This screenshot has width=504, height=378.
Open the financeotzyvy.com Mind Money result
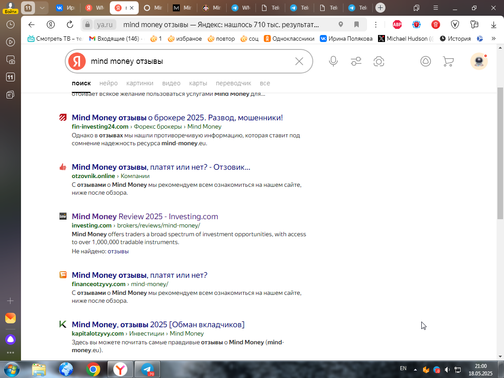click(x=140, y=275)
